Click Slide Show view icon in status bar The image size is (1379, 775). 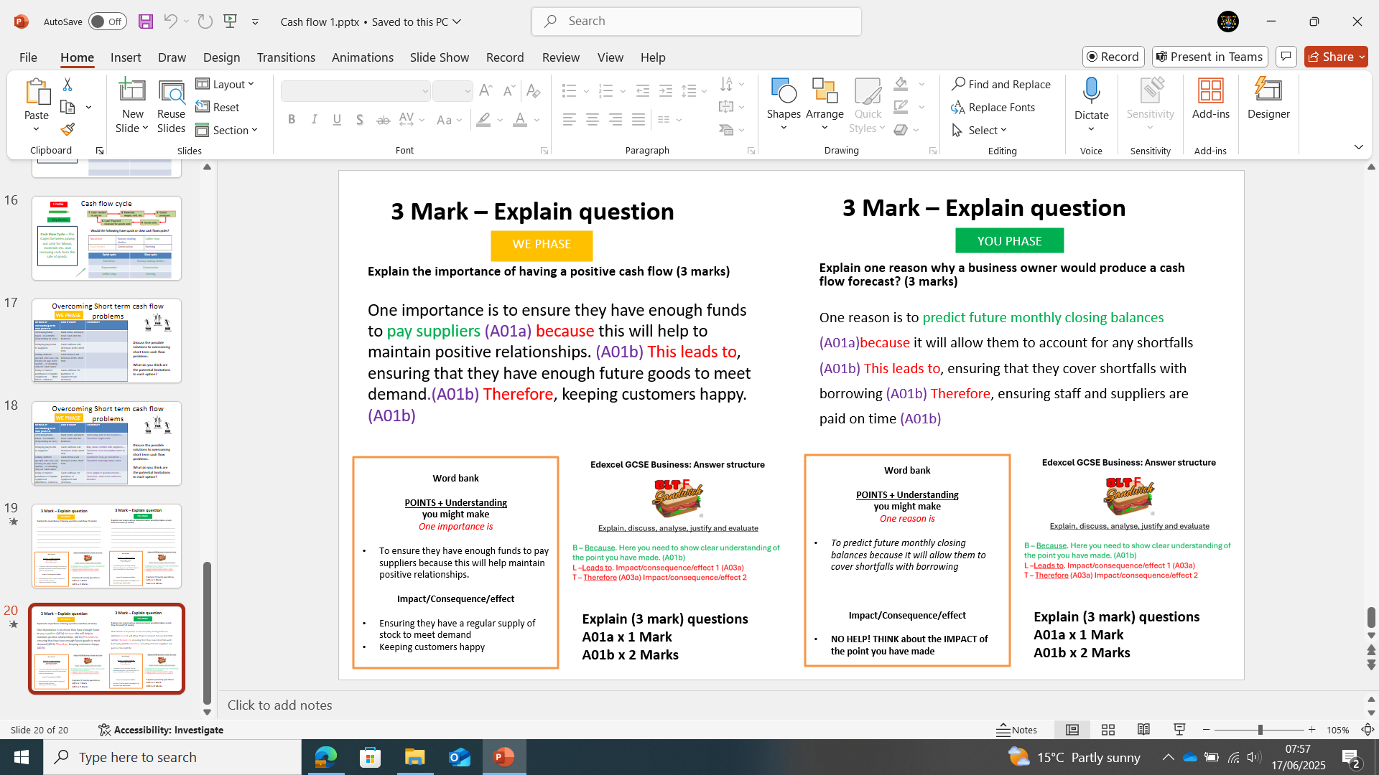(1179, 730)
